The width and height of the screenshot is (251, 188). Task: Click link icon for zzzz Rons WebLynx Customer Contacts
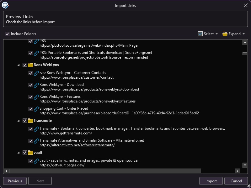(x=36, y=73)
